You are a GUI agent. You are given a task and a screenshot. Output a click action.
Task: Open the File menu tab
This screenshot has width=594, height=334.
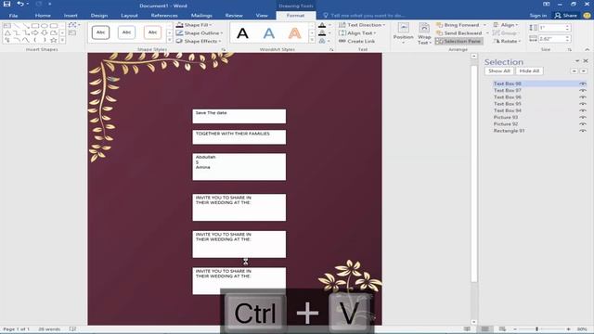tap(13, 16)
